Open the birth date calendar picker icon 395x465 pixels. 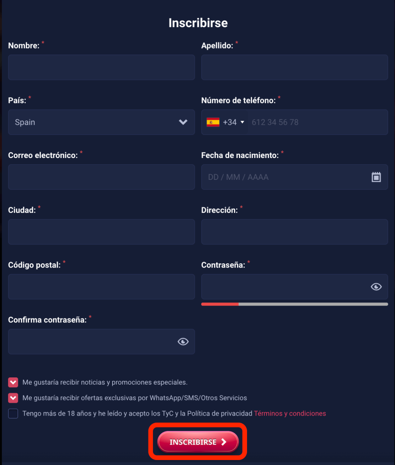(376, 177)
